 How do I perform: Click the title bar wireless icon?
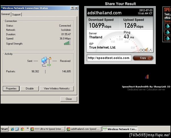tap(1, 8)
